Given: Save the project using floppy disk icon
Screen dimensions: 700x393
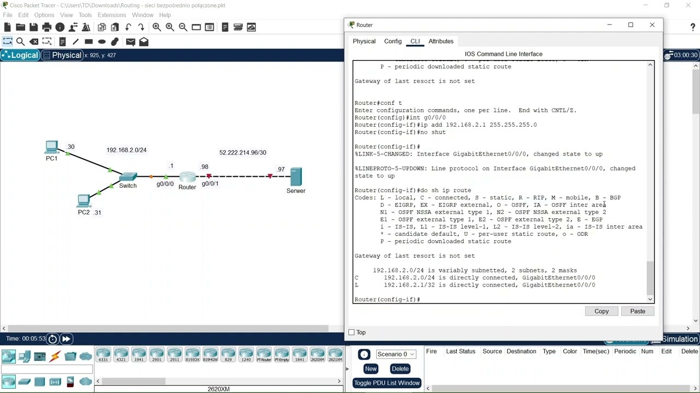Looking at the screenshot, I should (x=33, y=27).
